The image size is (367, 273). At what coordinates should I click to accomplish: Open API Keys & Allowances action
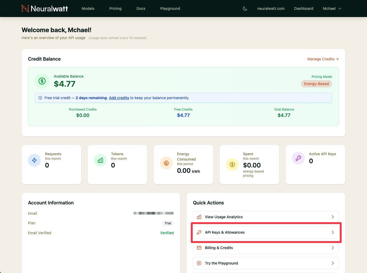266,232
